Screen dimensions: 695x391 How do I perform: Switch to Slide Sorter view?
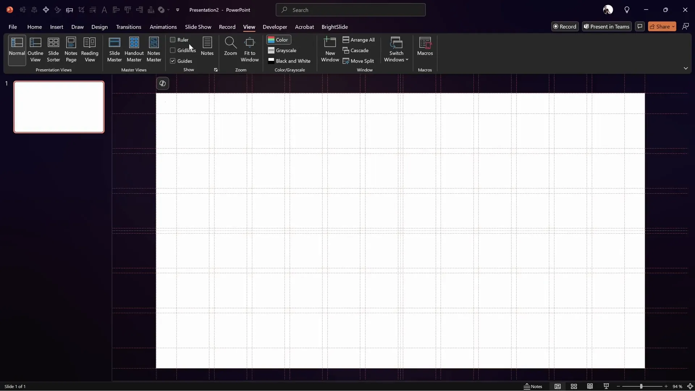pyautogui.click(x=53, y=49)
